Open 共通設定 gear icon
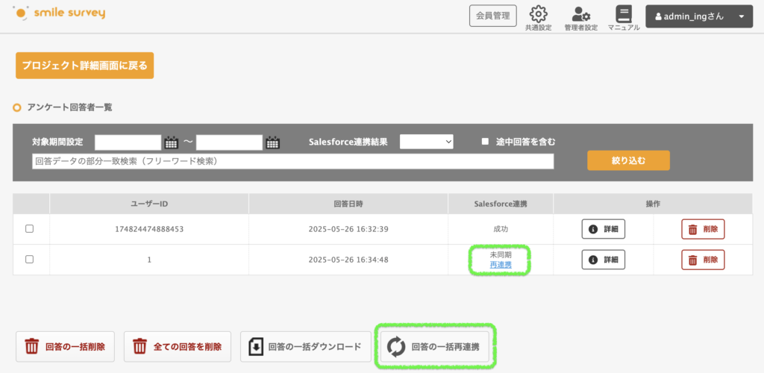Viewport: 764px width, 373px height. click(x=538, y=15)
